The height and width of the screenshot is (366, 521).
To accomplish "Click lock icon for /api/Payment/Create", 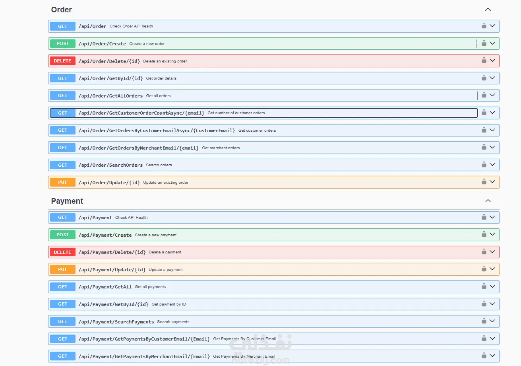I will click(484, 234).
